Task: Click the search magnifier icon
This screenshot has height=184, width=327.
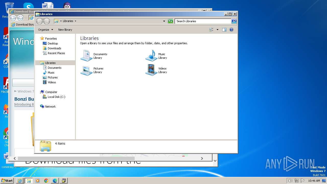Action: (234, 21)
